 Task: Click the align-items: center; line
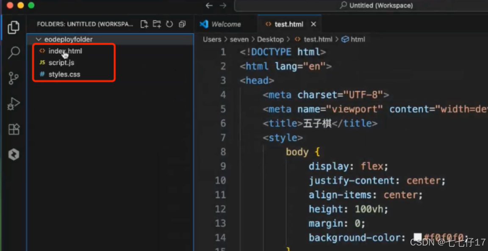coord(366,195)
